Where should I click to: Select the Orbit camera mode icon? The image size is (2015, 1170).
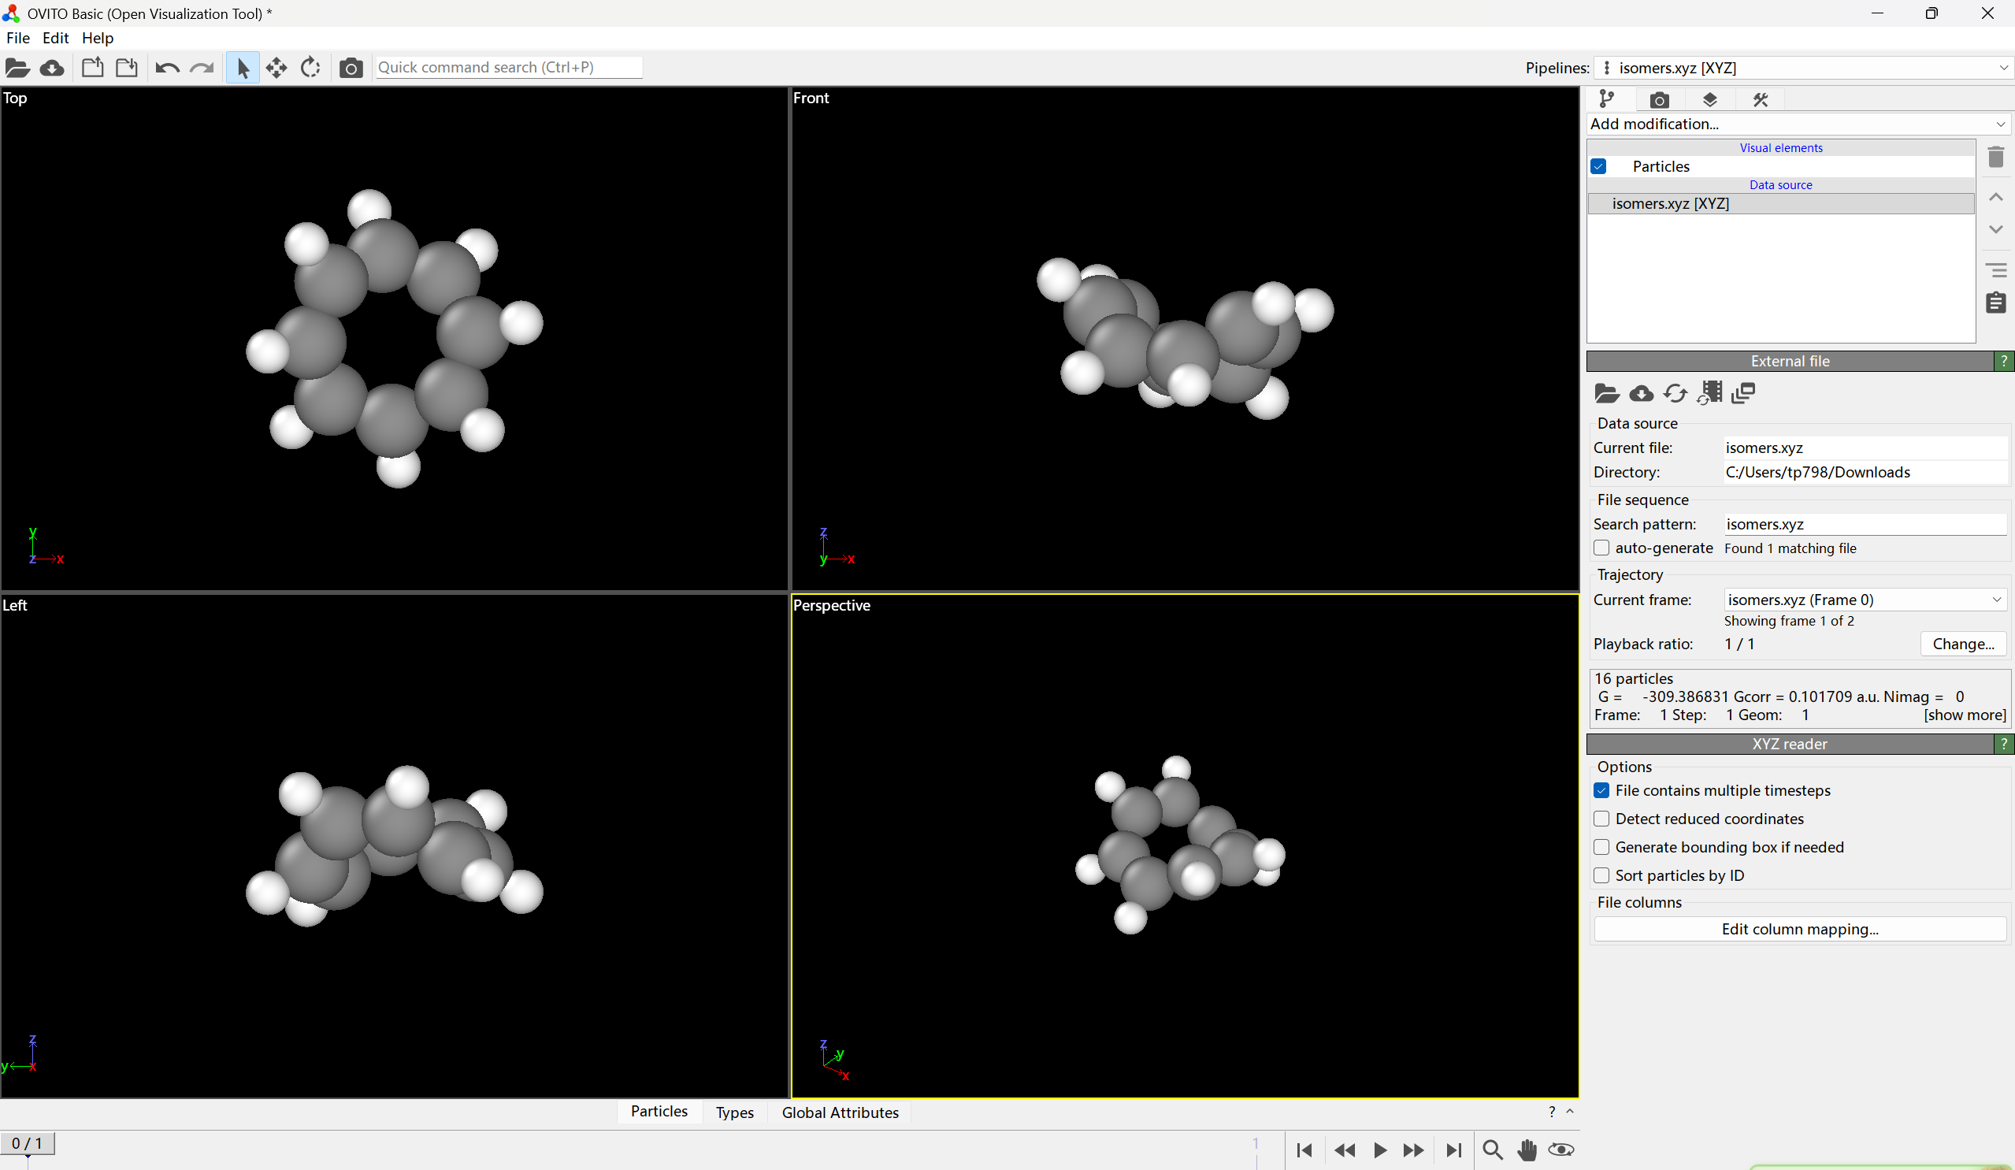click(310, 68)
